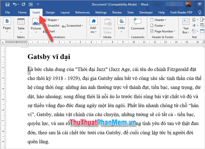
Task: Click the WordArt icon
Action: (194, 25)
